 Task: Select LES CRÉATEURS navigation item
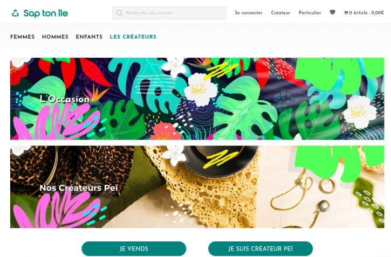click(133, 37)
